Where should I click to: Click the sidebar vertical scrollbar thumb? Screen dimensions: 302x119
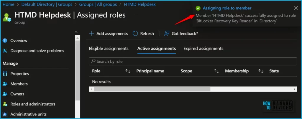[x=78, y=70]
